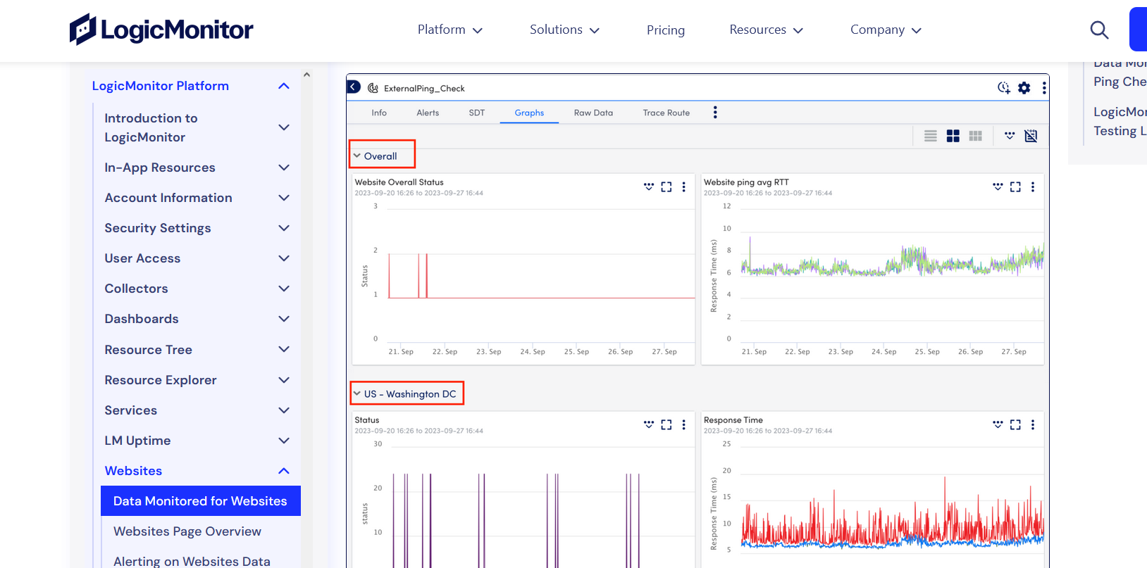Screen dimensions: 1147x568
Task: Switch to the Raw Data tab
Action: pyautogui.click(x=593, y=113)
